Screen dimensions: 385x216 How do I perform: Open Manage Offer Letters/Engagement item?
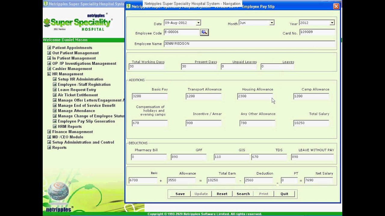tap(91, 100)
